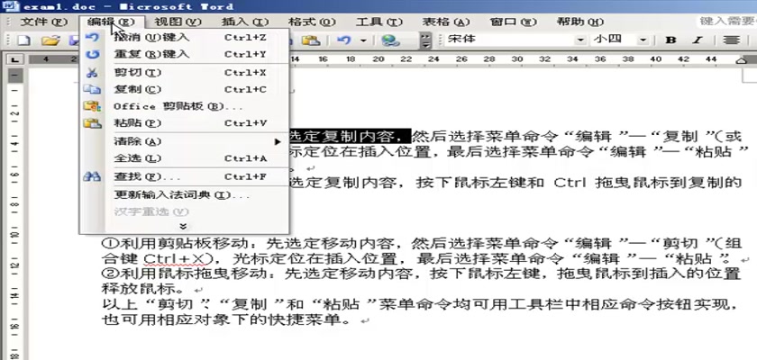Image resolution: width=757 pixels, height=360 pixels.
Task: Click the line starting ①利用剪贴板移动
Action: [421, 243]
